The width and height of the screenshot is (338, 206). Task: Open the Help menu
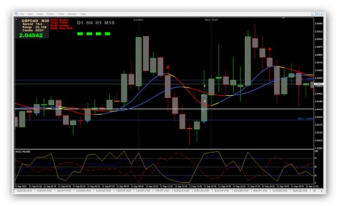83,14
